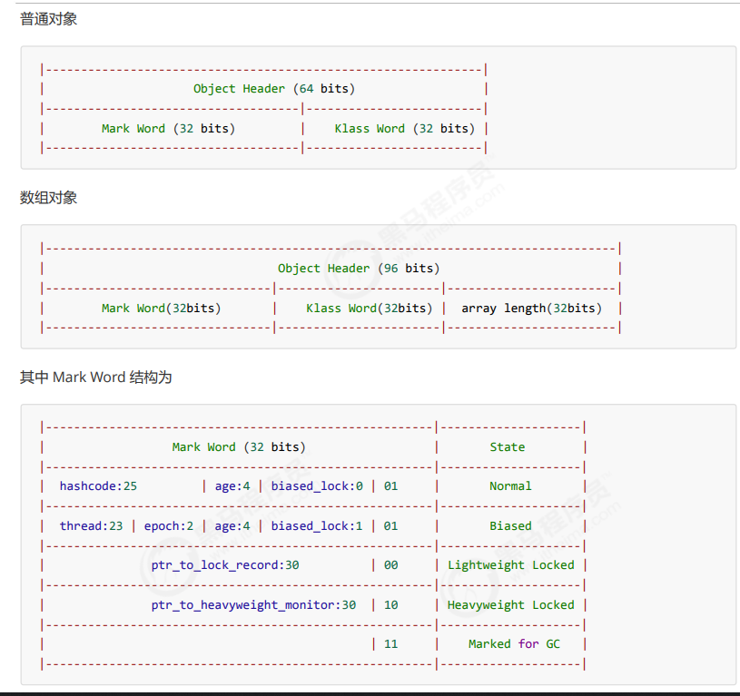Click Marked for GC state
This screenshot has width=740, height=696.
514,644
